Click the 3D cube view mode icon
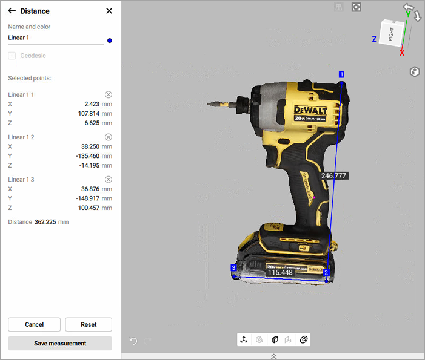Image resolution: width=425 pixels, height=360 pixels. tap(414, 72)
